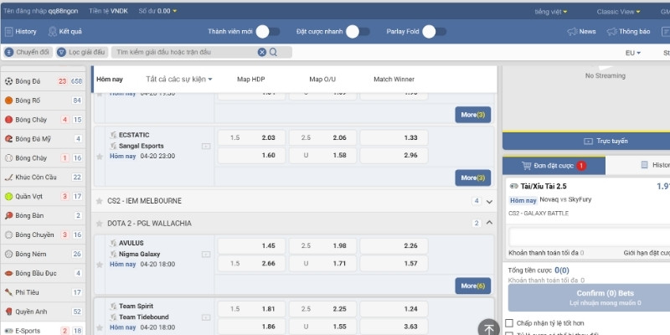Open Số dư balance dropdown
The height and width of the screenshot is (335, 670).
(x=157, y=11)
